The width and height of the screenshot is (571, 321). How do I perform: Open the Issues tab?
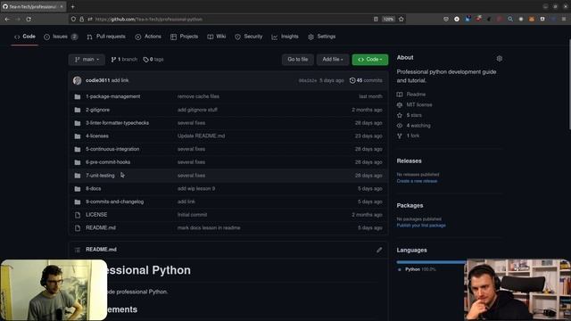[61, 37]
